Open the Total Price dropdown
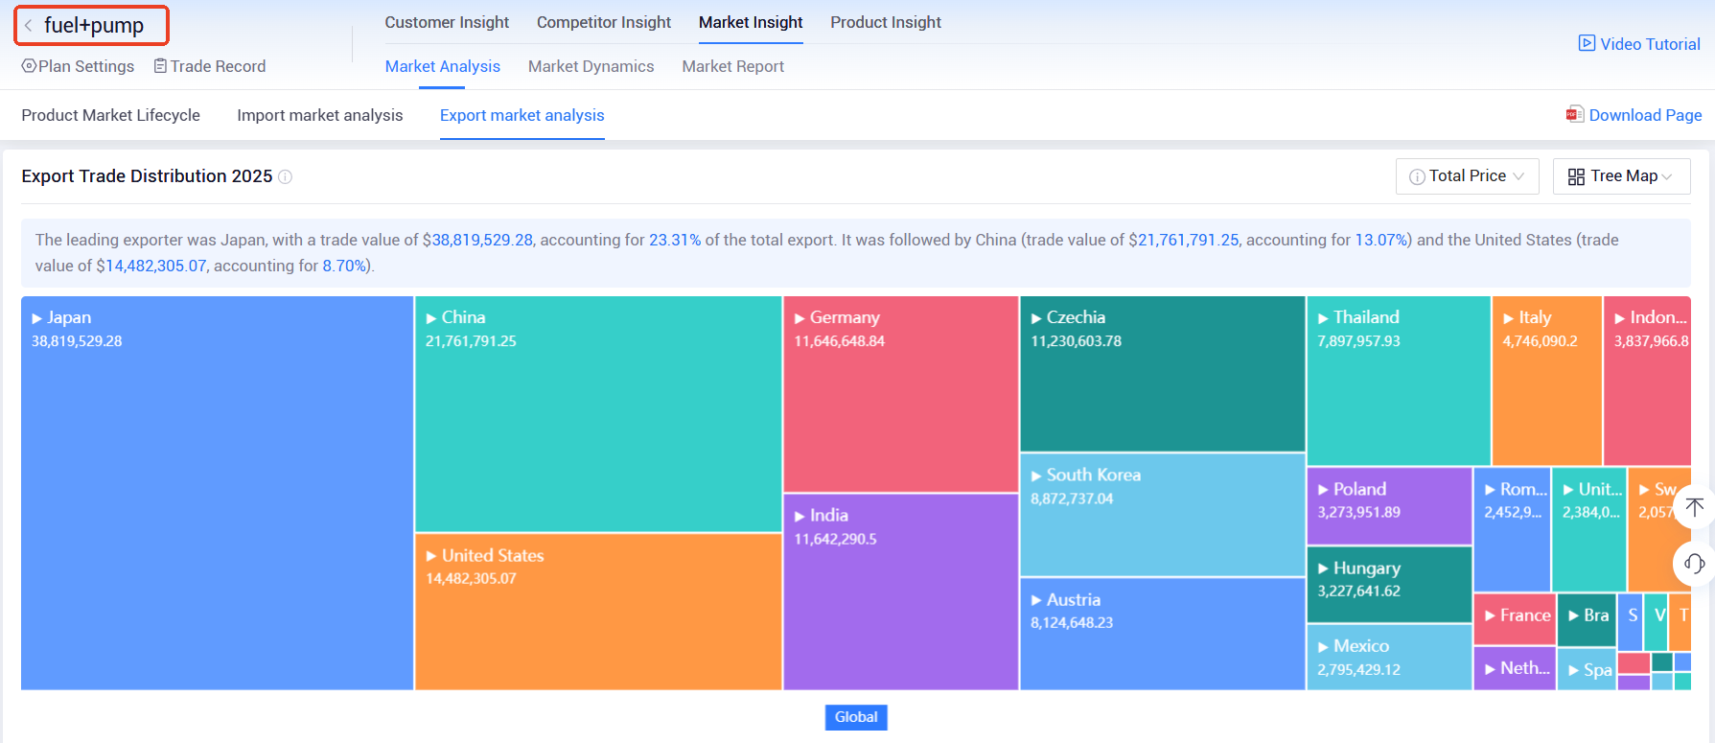The image size is (1715, 743). 1467,176
